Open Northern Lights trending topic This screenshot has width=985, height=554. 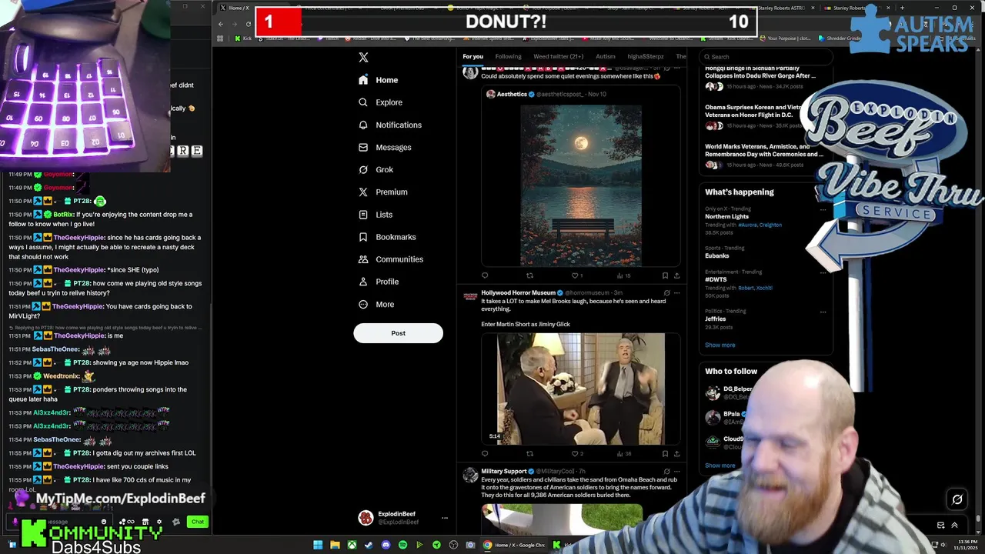(726, 217)
